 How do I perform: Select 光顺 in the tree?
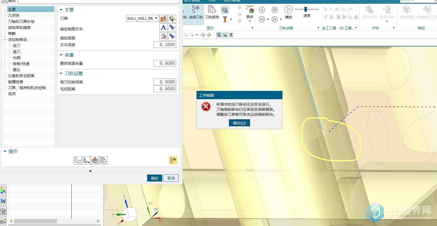point(17,58)
